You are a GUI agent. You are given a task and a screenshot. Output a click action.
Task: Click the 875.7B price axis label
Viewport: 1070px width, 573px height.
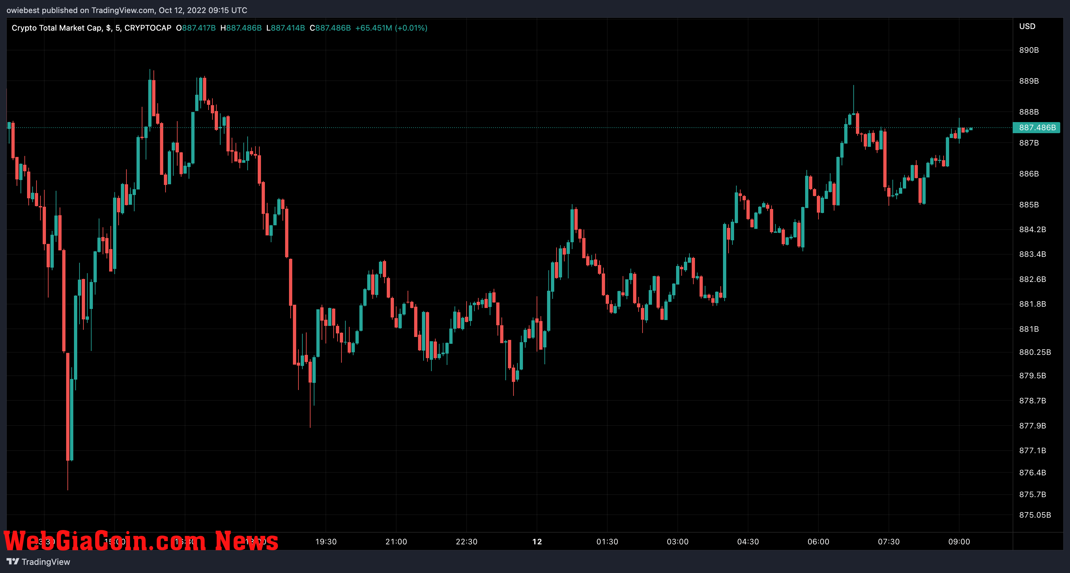click(1033, 495)
